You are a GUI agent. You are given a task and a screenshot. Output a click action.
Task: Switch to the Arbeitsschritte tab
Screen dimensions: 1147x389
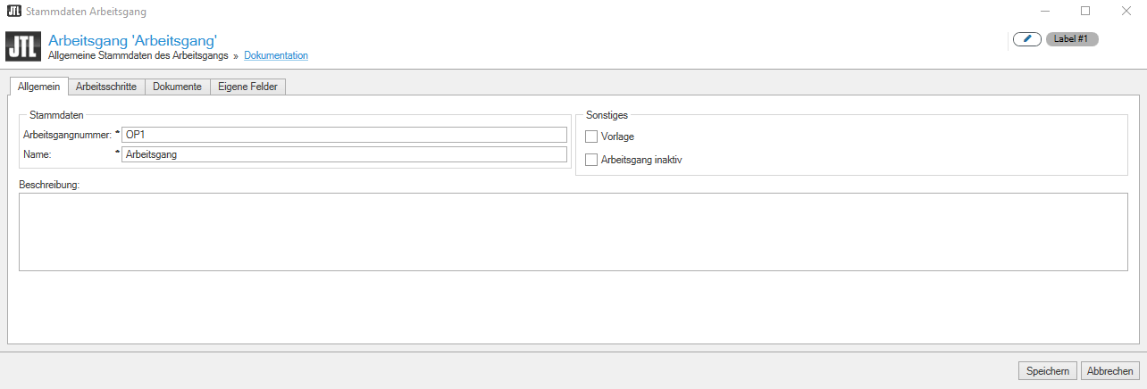[106, 87]
